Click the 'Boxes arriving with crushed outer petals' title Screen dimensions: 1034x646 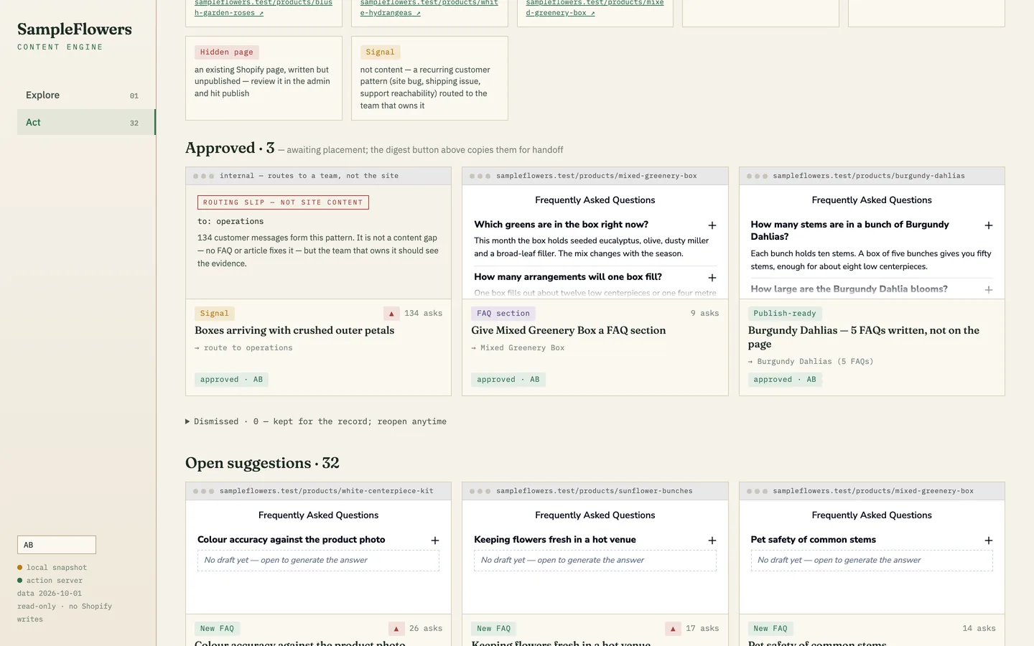click(x=294, y=331)
